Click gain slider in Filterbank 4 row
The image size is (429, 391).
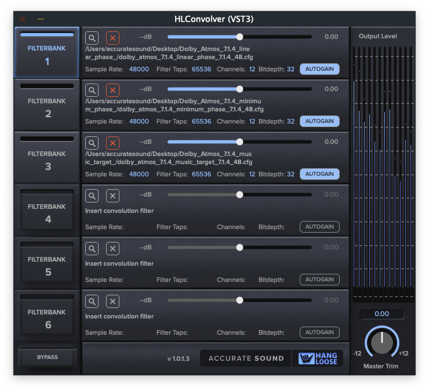tap(239, 195)
